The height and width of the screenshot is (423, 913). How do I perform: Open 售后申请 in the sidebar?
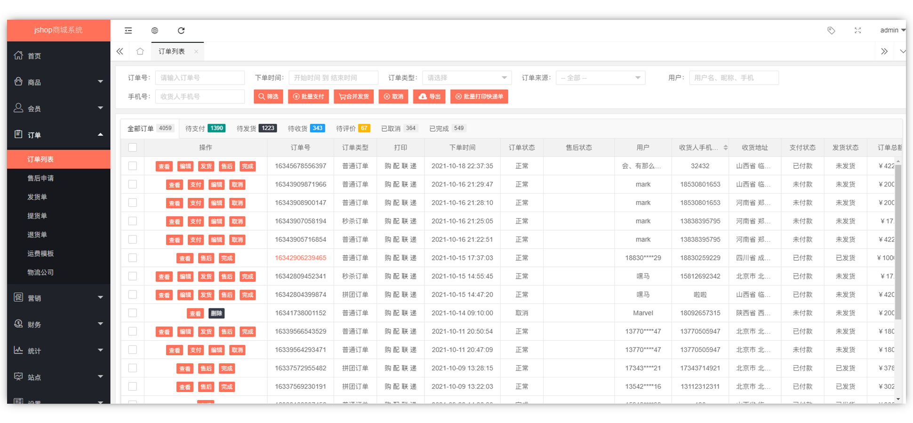pyautogui.click(x=59, y=178)
